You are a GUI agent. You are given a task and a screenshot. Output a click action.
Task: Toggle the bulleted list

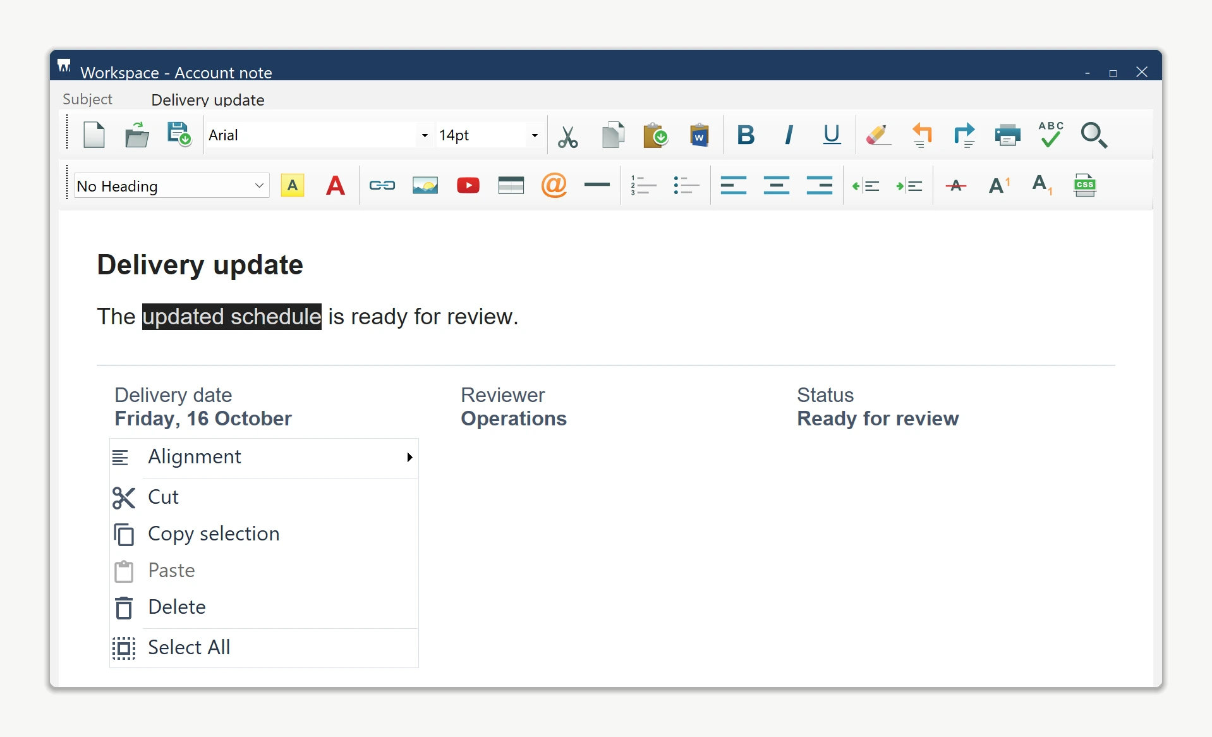pyautogui.click(x=686, y=185)
